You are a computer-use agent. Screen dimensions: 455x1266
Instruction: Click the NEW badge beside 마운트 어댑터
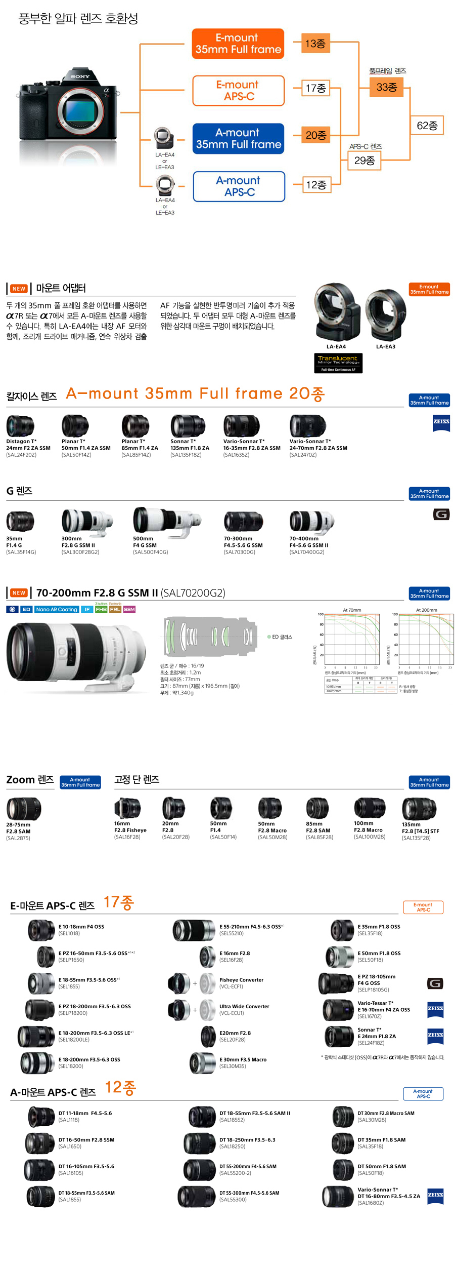[x=19, y=289]
